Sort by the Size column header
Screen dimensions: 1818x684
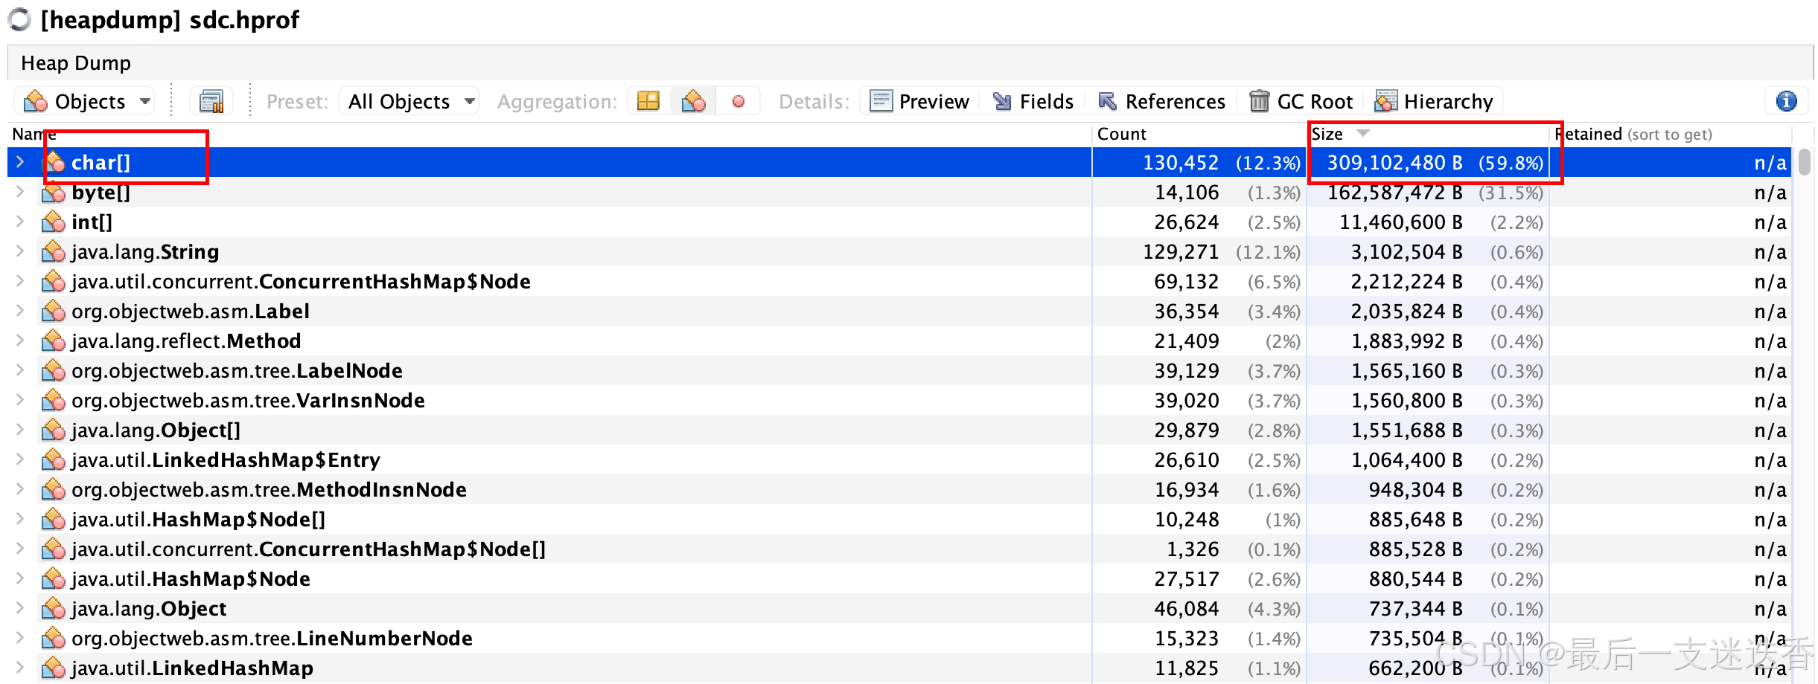(x=1428, y=134)
